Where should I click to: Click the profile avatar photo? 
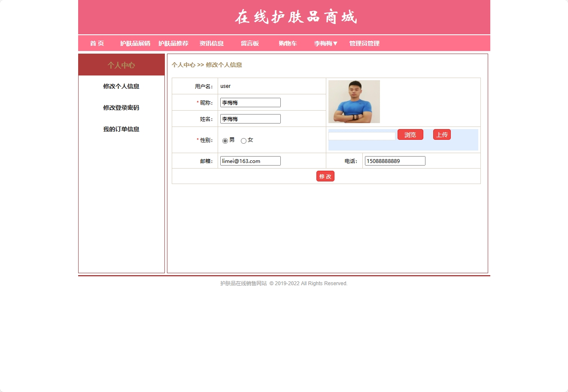click(354, 102)
